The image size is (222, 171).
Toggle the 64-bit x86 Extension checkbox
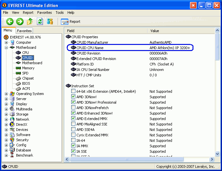pyautogui.click(x=73, y=91)
